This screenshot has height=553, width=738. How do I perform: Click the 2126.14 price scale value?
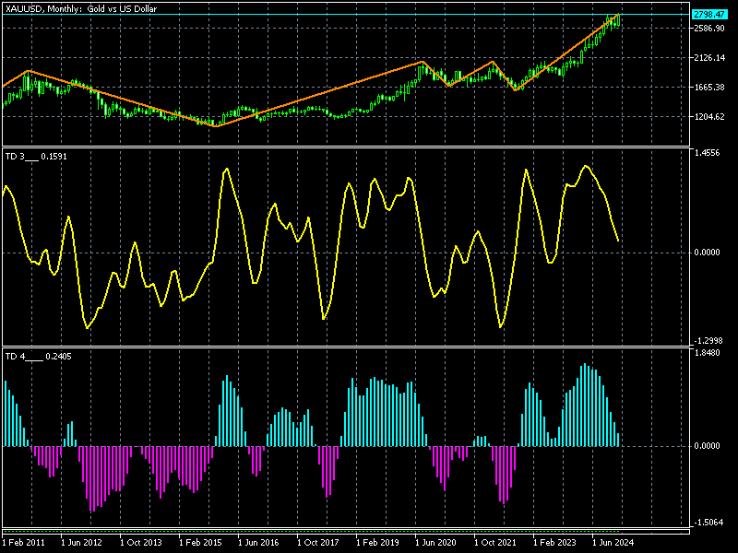(709, 58)
